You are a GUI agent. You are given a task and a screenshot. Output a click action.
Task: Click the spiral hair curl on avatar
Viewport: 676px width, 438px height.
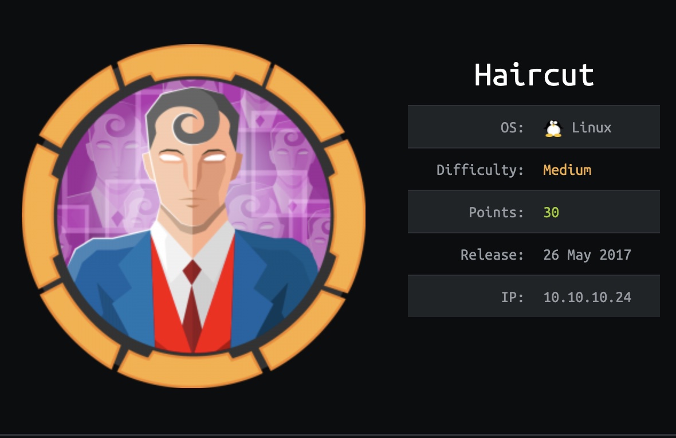189,124
